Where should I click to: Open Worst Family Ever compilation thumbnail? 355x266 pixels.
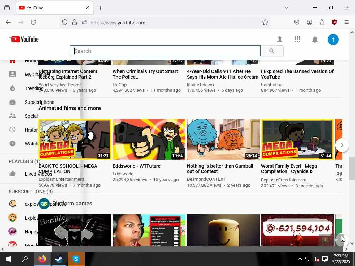[x=297, y=140]
